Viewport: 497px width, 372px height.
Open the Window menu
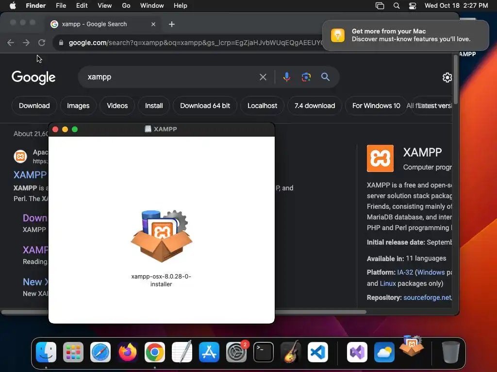tap(152, 5)
